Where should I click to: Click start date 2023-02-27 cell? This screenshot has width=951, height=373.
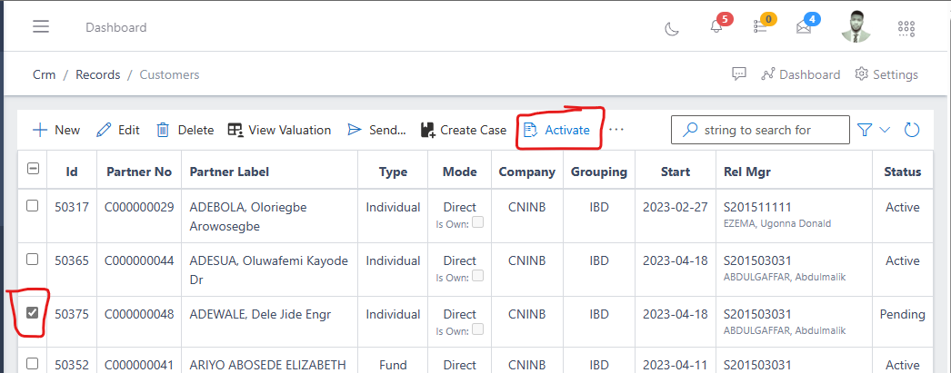click(x=675, y=207)
